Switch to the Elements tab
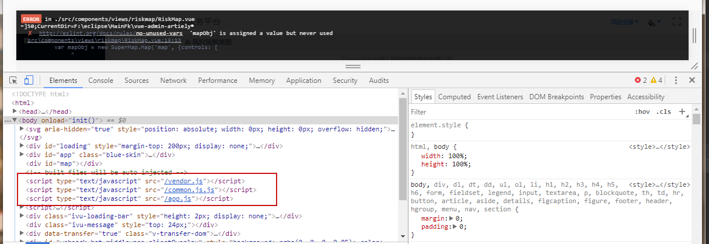709x244 pixels. (x=64, y=81)
